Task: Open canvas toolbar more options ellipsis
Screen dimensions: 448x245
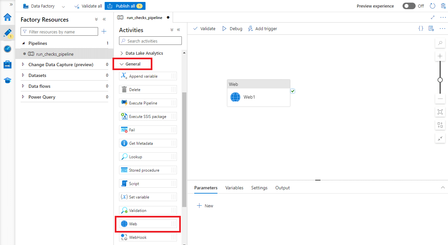Action: tap(442, 28)
